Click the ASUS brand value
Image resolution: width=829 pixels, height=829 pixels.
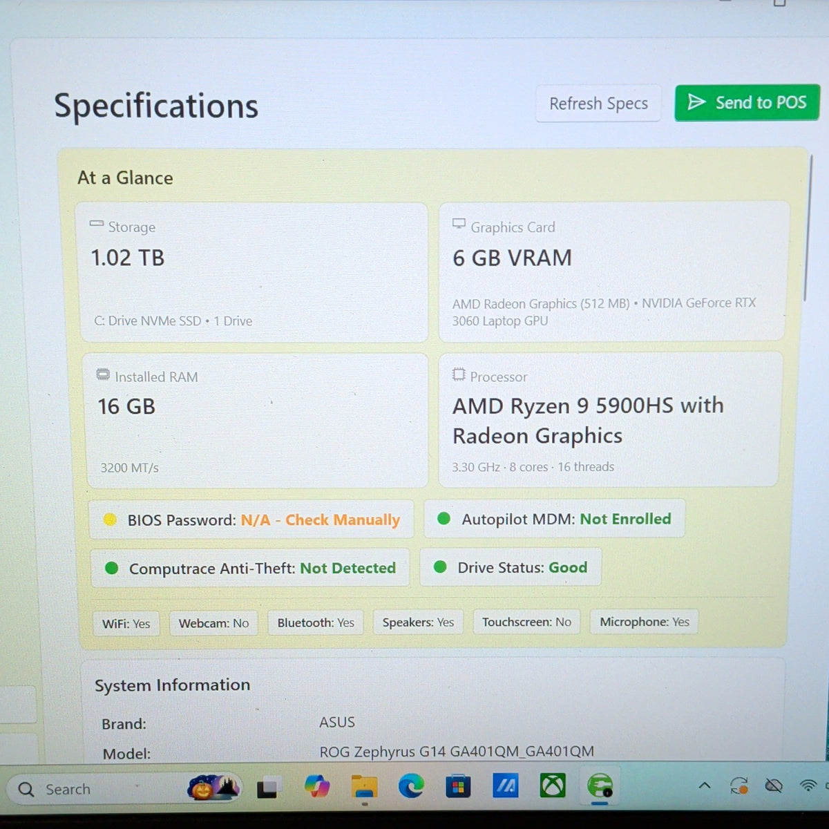(x=337, y=722)
